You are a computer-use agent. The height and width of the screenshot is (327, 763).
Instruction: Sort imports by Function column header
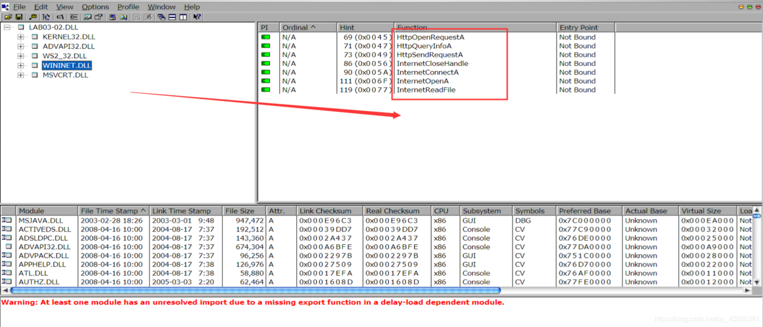click(x=475, y=27)
